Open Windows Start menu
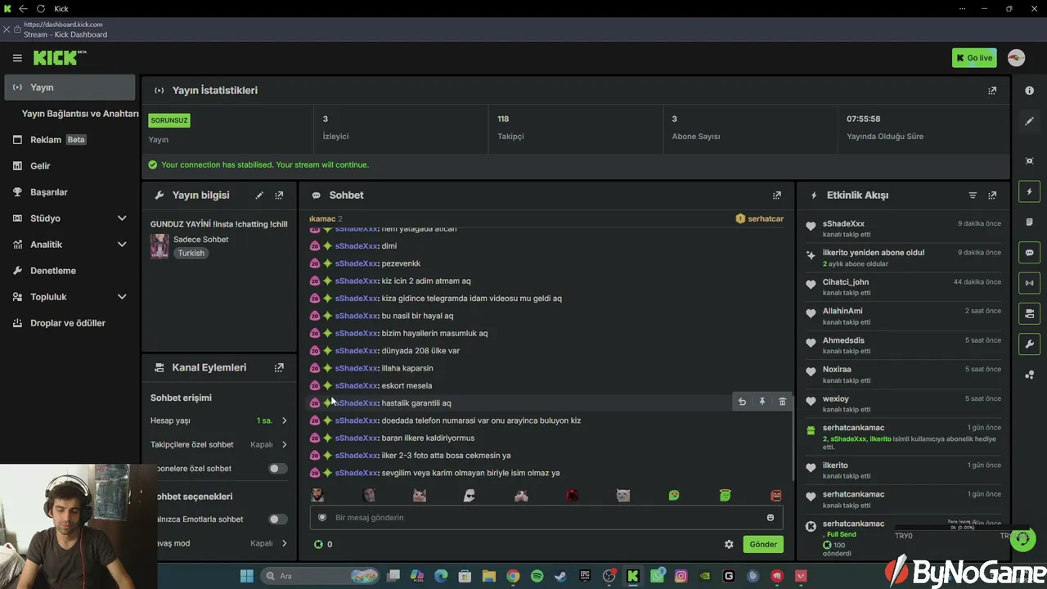The height and width of the screenshot is (589, 1047). pos(247,576)
